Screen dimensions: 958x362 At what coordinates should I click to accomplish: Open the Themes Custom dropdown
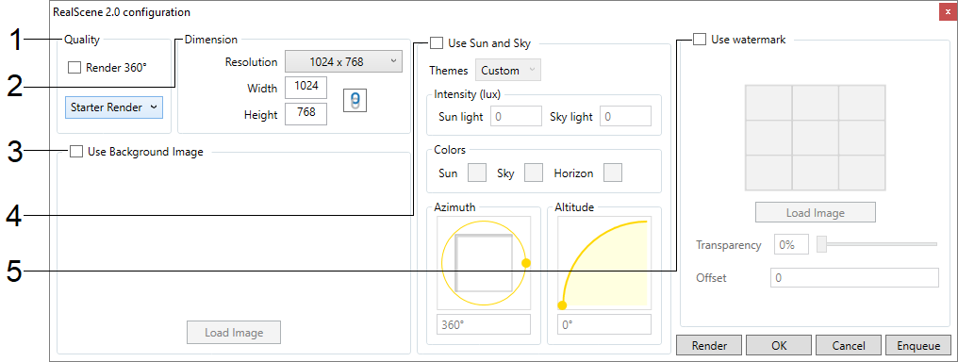508,71
